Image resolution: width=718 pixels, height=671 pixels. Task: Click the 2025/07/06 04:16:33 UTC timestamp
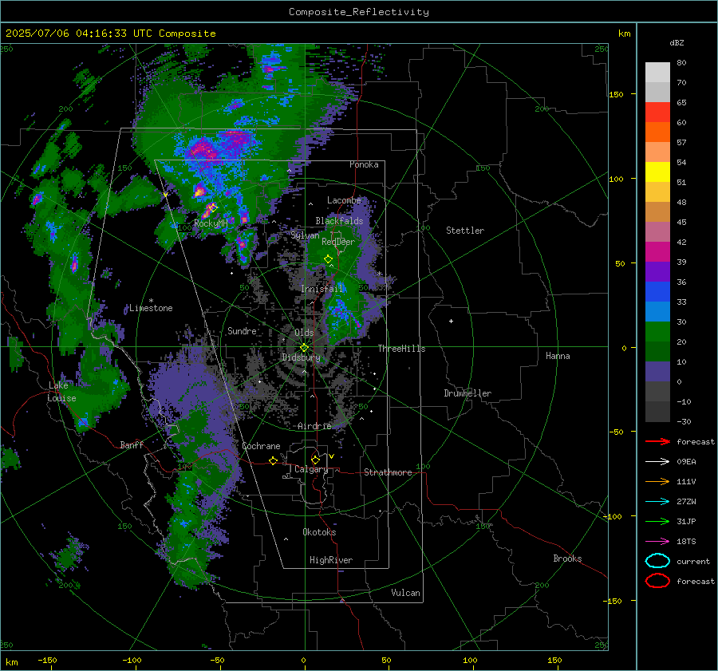coord(110,34)
